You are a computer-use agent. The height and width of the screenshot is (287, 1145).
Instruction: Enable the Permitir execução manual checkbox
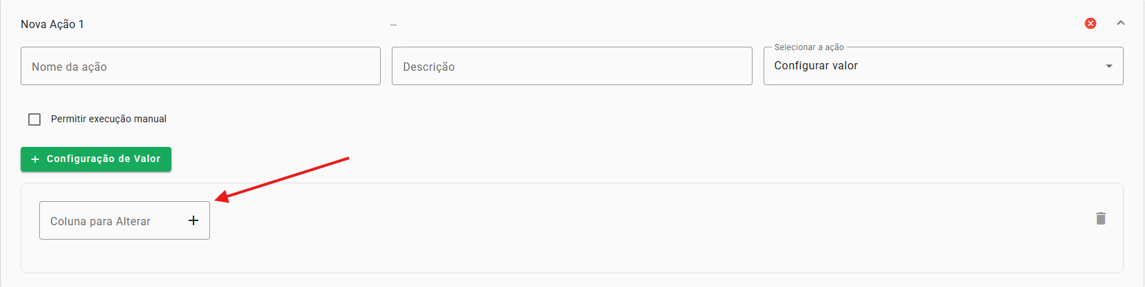point(34,119)
